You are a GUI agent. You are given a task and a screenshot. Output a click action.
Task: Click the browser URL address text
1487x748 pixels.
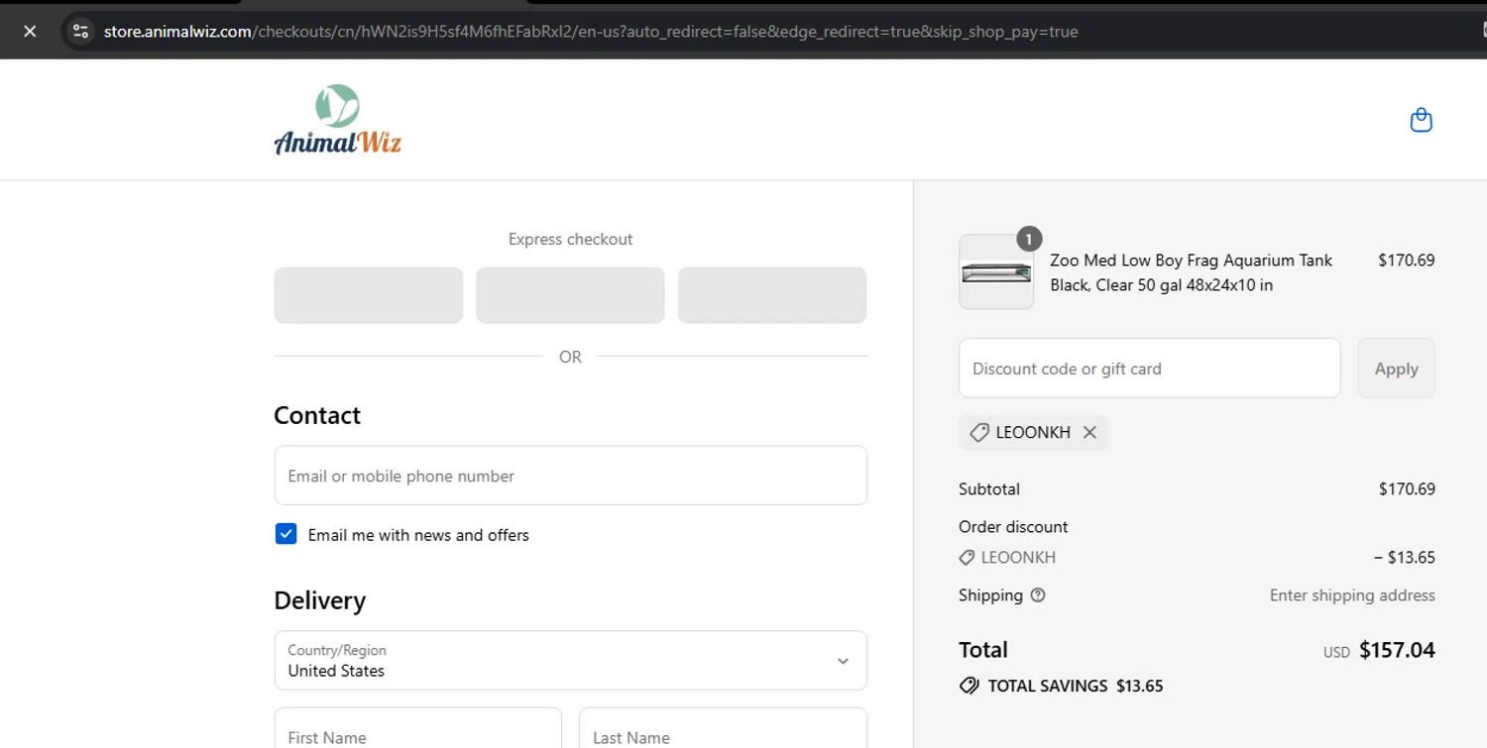pyautogui.click(x=591, y=32)
